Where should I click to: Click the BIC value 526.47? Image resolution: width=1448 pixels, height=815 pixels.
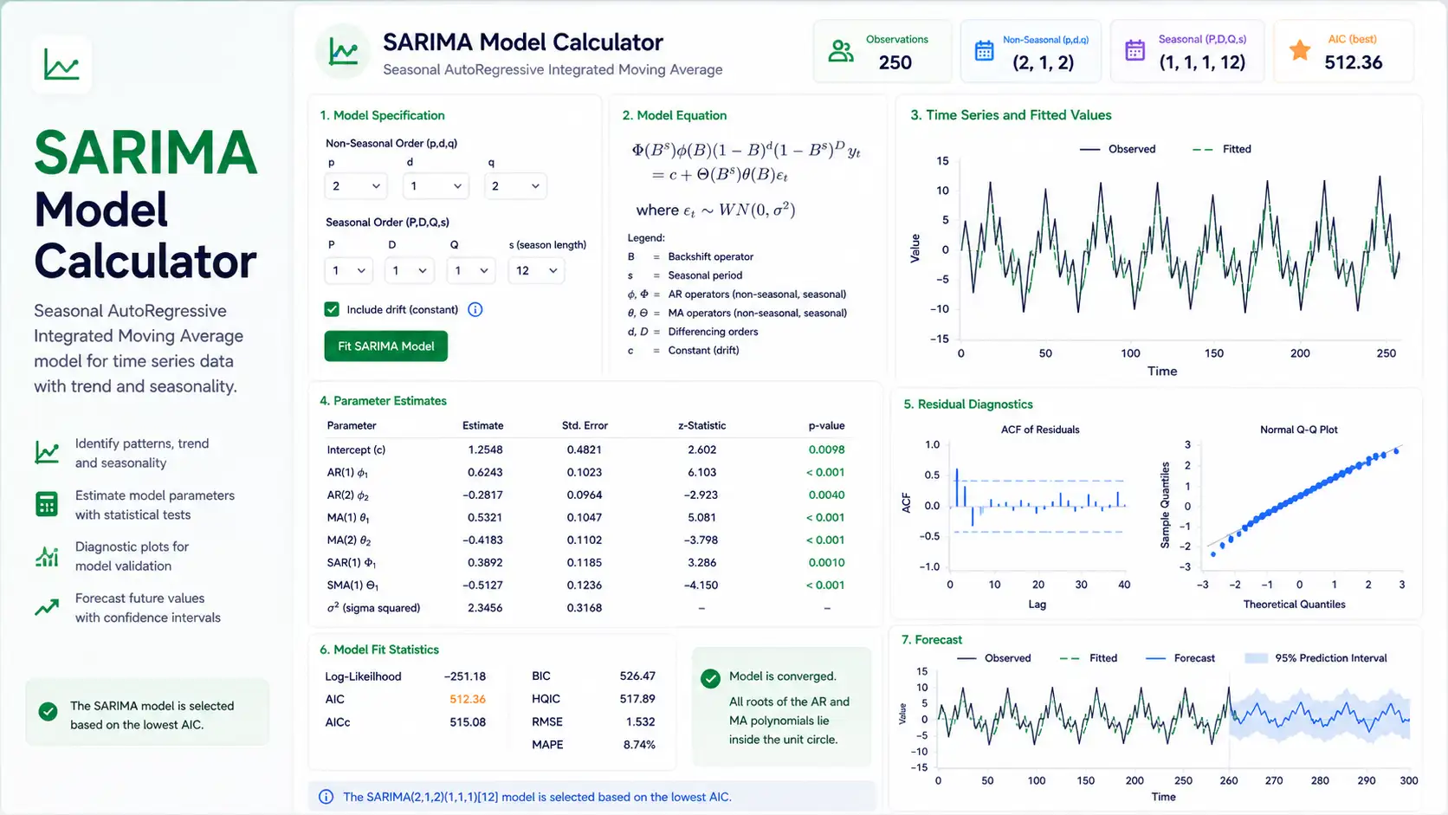pos(637,676)
